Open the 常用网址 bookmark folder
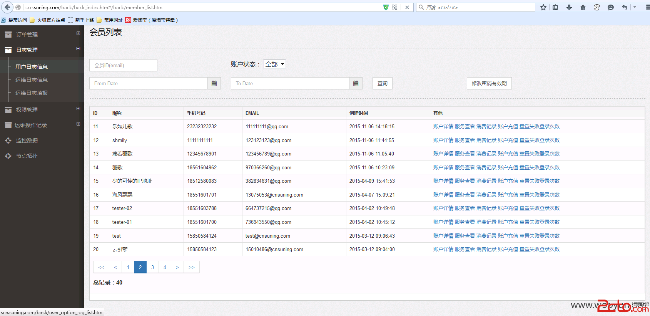The width and height of the screenshot is (650, 316). pos(110,20)
